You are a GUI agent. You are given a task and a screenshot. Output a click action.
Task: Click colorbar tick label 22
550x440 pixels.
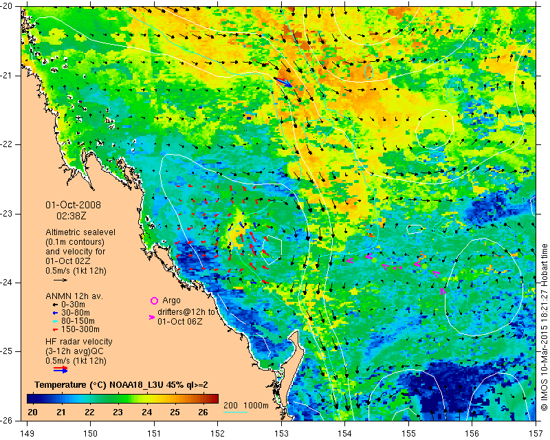point(89,412)
